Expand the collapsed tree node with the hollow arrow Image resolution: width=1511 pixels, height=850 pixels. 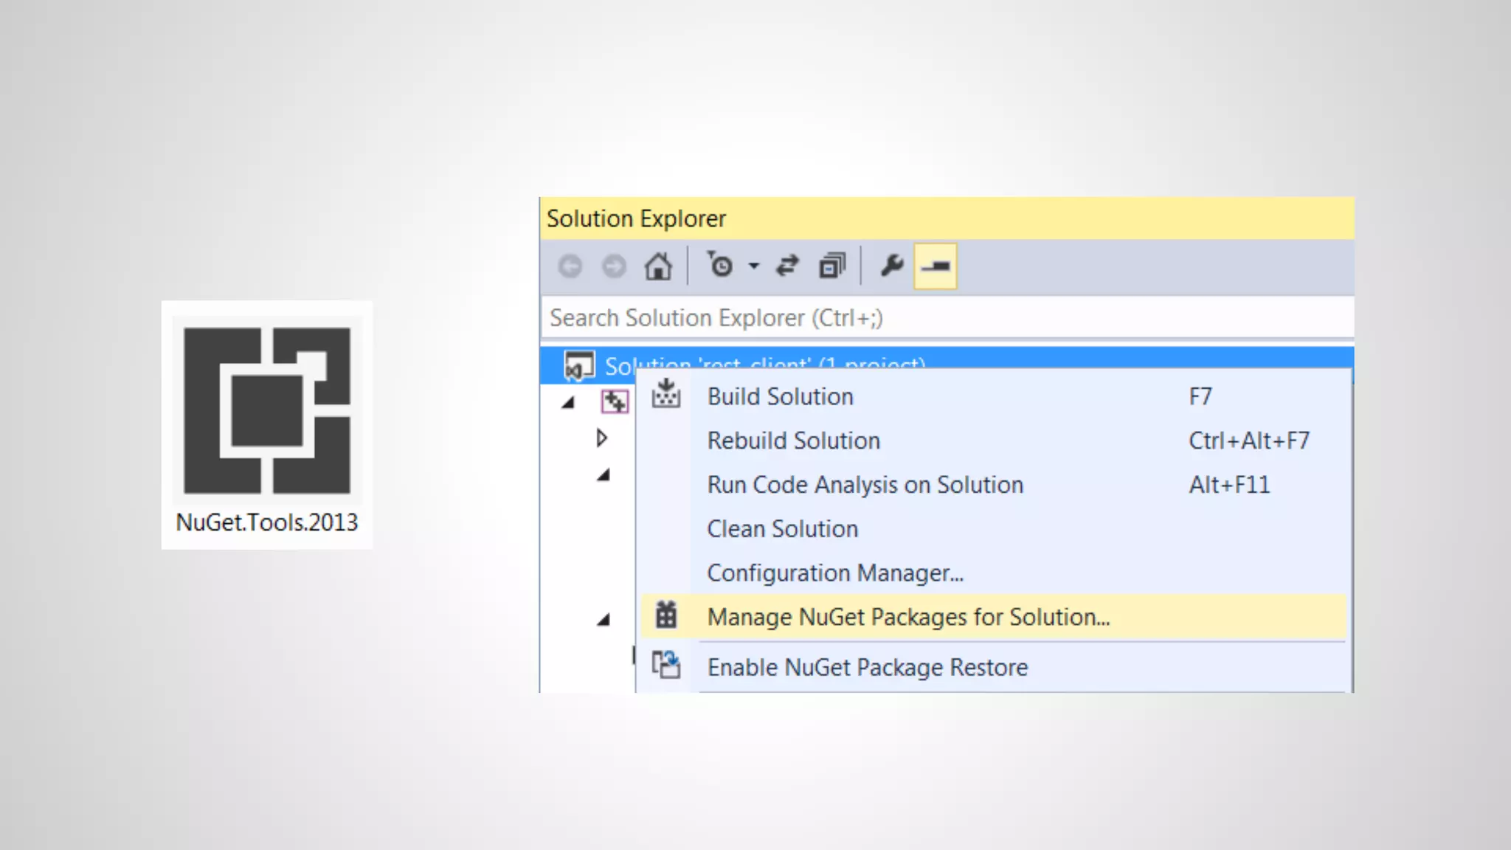point(601,438)
